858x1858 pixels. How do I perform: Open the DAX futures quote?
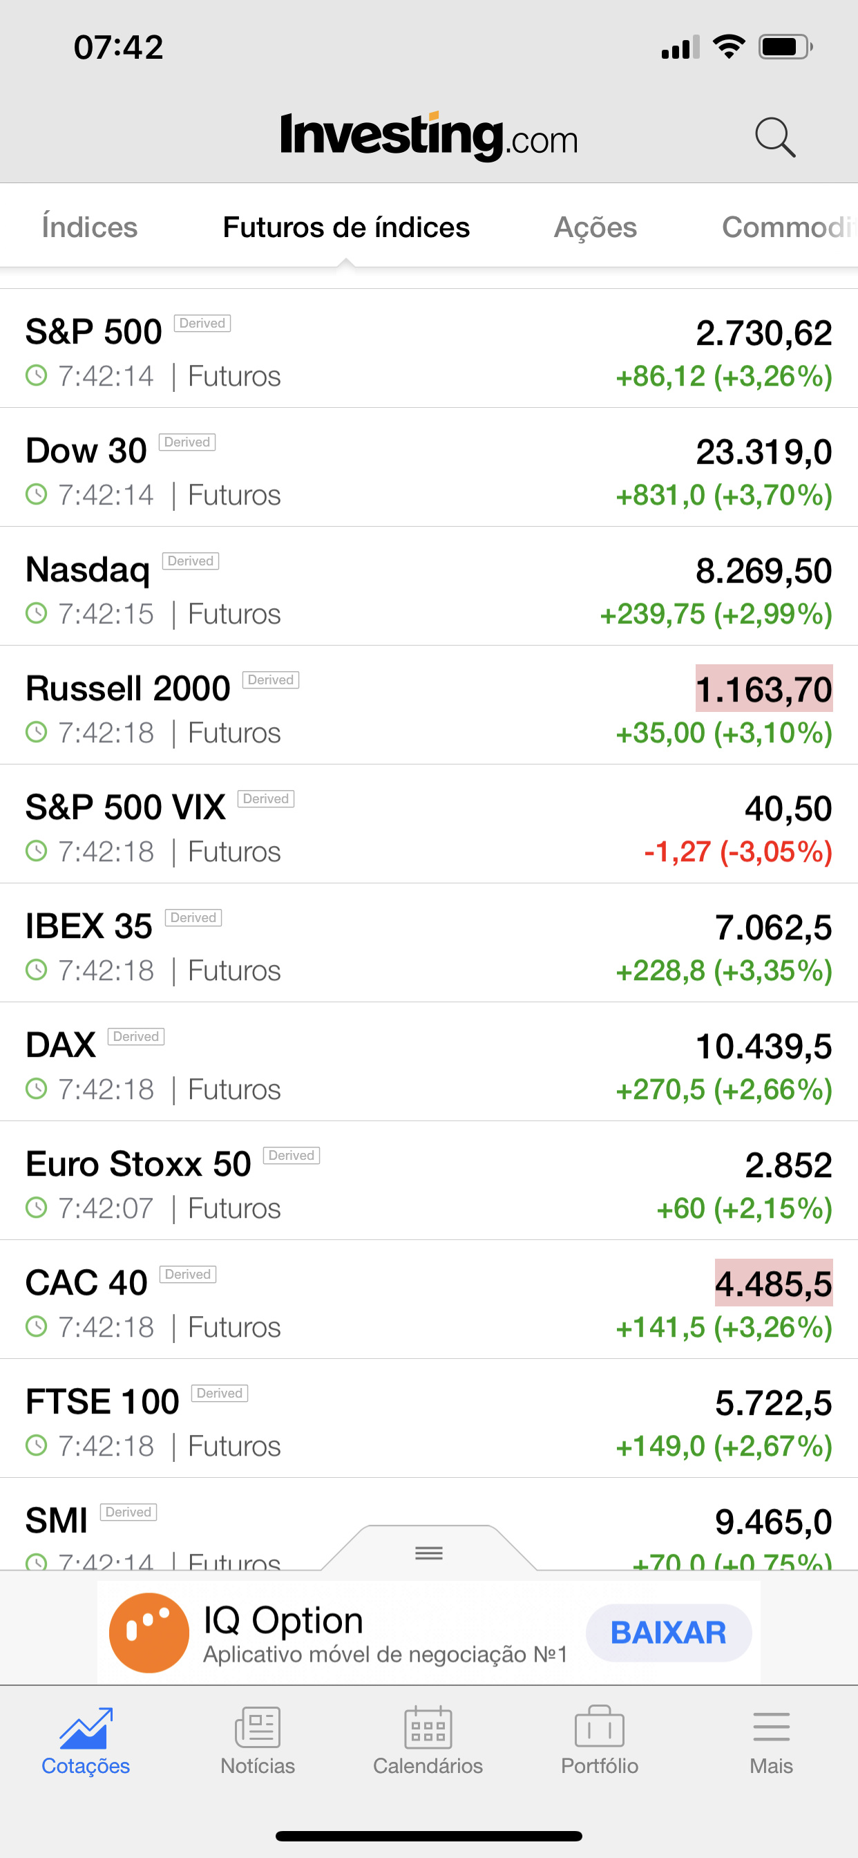pyautogui.click(x=429, y=1062)
